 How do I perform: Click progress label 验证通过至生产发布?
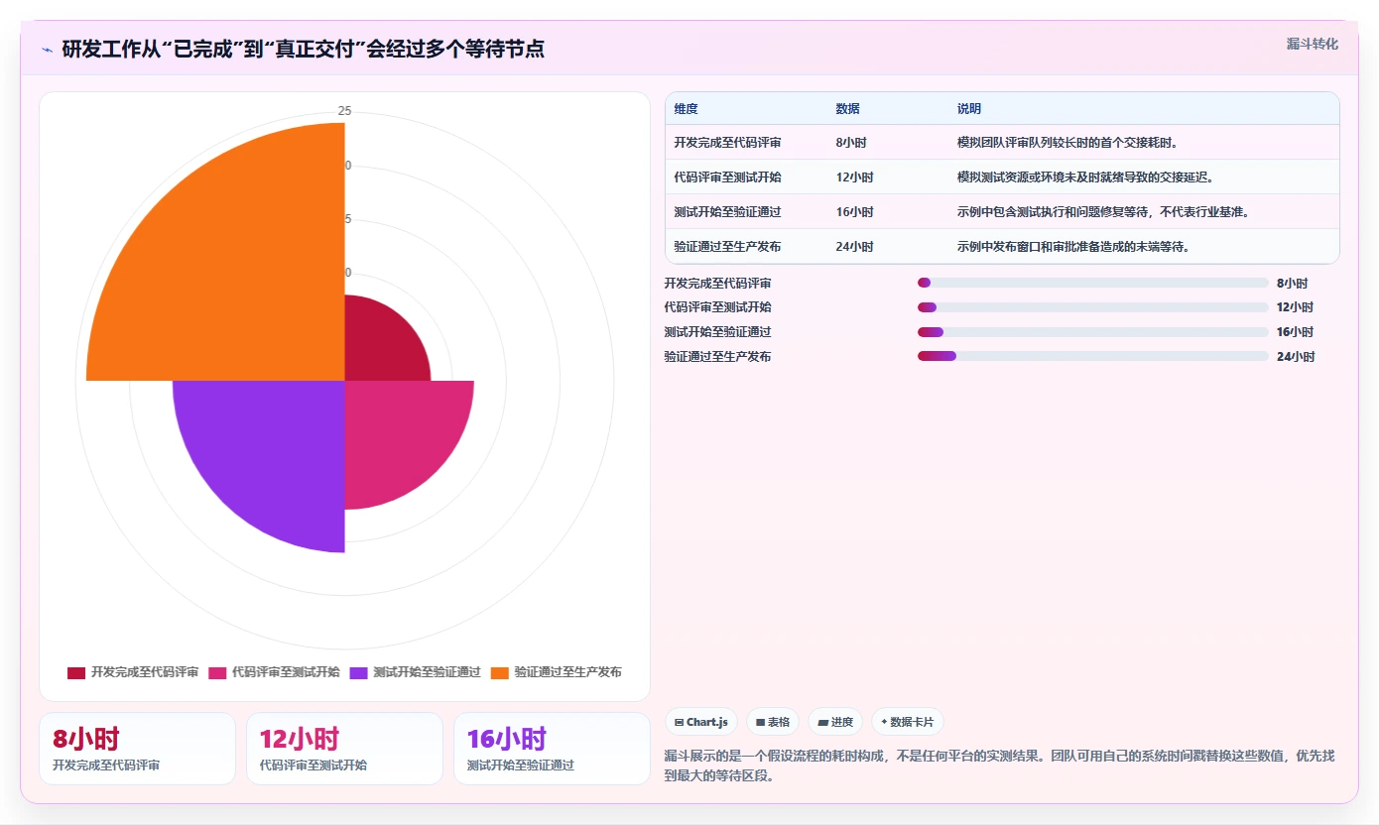pos(718,356)
